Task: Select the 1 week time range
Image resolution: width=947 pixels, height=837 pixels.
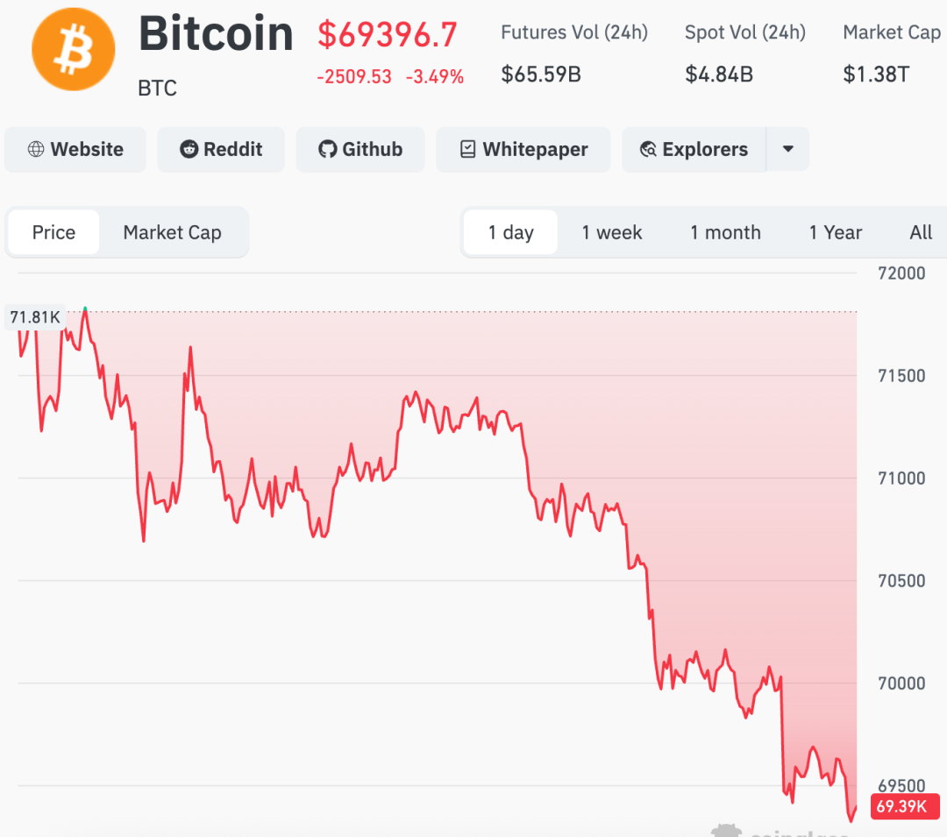Action: pyautogui.click(x=611, y=232)
